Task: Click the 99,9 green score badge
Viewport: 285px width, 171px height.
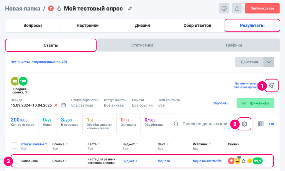Action: [257, 161]
